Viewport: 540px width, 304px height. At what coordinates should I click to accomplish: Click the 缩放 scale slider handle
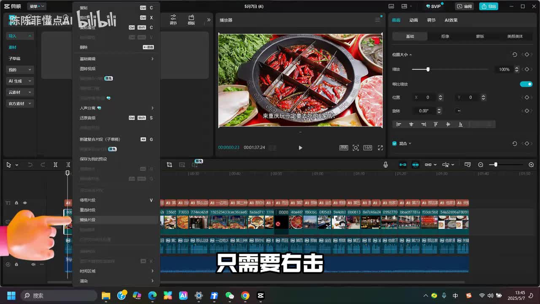tap(428, 69)
